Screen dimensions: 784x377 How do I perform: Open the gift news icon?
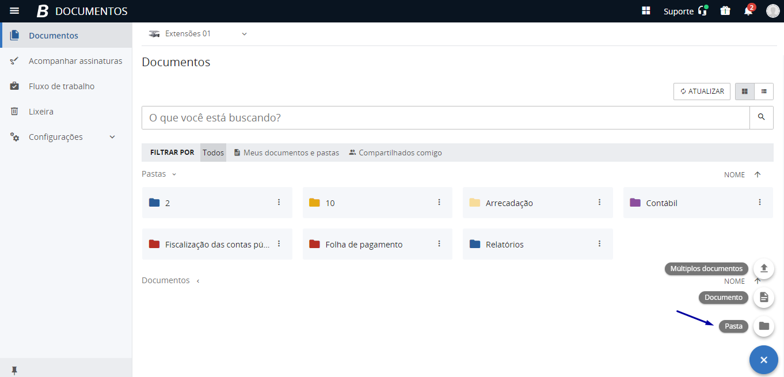[x=725, y=11]
